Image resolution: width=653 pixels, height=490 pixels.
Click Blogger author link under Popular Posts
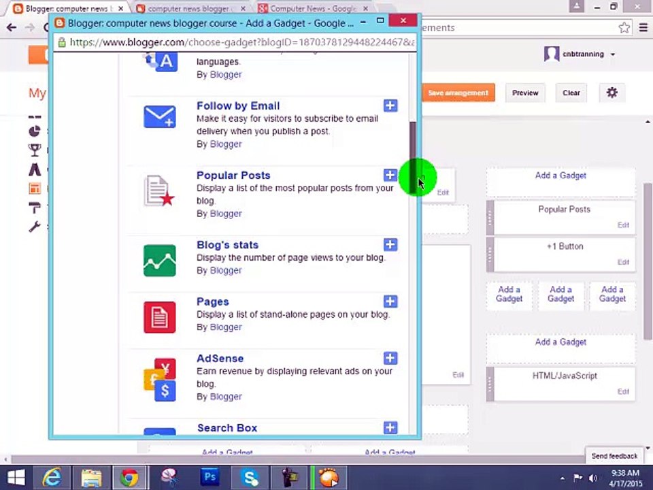(x=226, y=214)
